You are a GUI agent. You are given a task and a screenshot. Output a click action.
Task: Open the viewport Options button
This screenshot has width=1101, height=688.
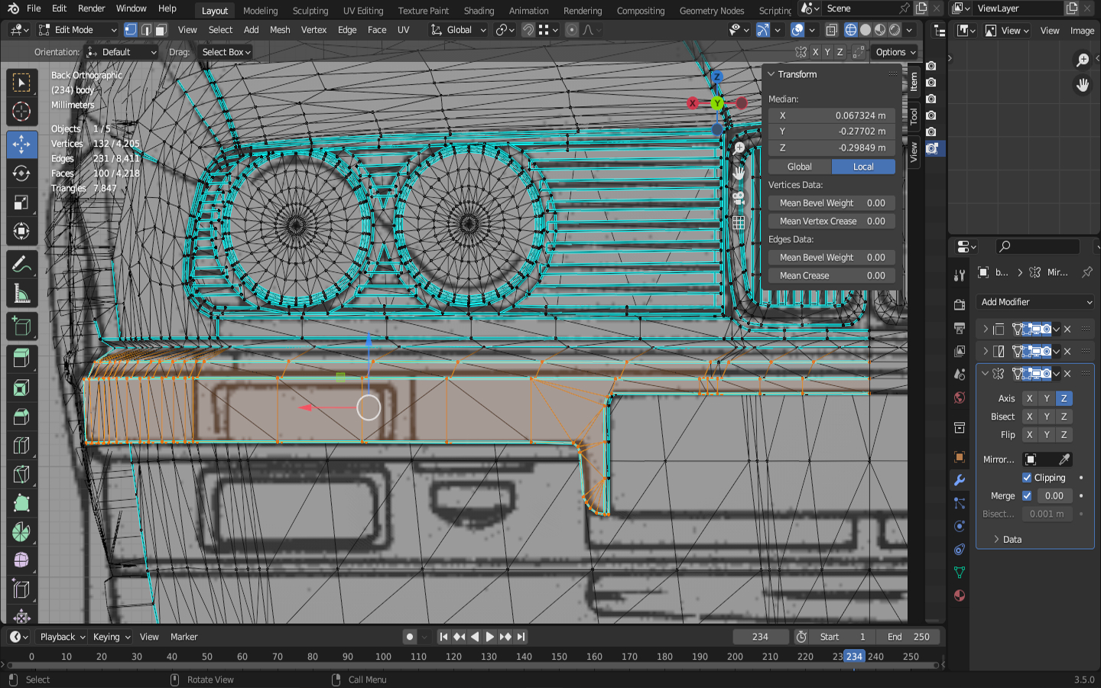tap(895, 52)
